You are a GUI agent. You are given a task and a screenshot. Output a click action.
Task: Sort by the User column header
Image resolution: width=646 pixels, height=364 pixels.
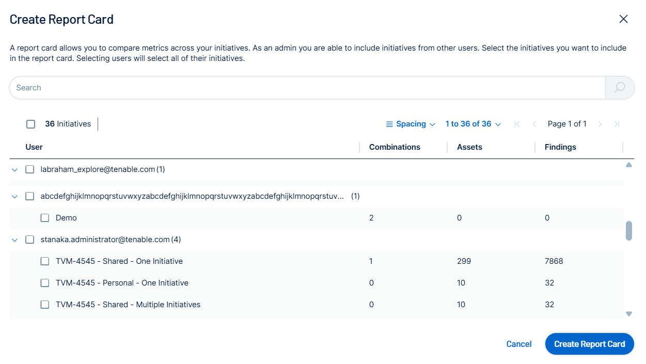(x=34, y=147)
